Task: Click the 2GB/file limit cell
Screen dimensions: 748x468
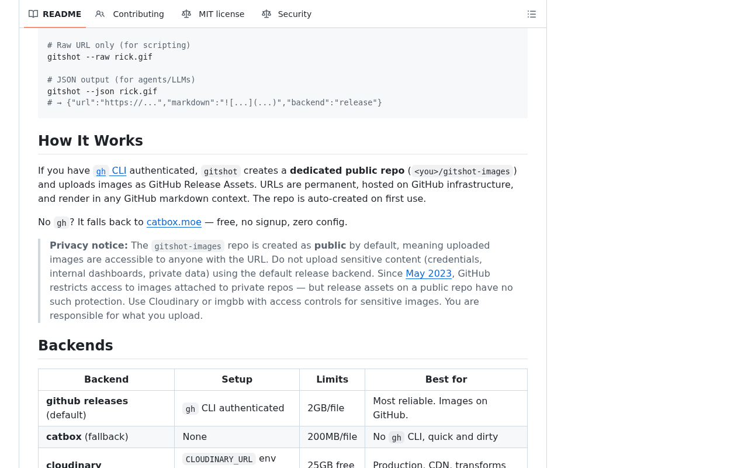Action: pyautogui.click(x=333, y=408)
